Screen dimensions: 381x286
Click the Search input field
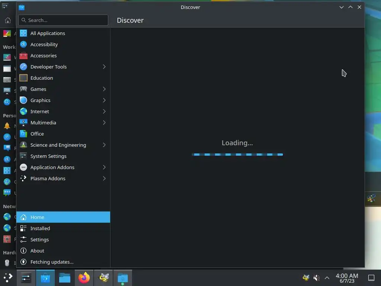click(x=63, y=20)
